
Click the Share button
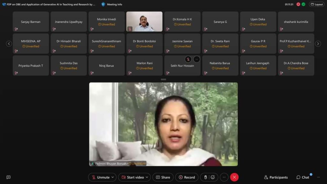[x=163, y=177]
